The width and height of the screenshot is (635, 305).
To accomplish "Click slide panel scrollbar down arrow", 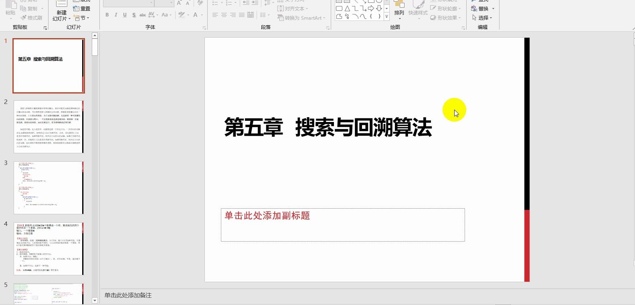I will tap(95, 300).
